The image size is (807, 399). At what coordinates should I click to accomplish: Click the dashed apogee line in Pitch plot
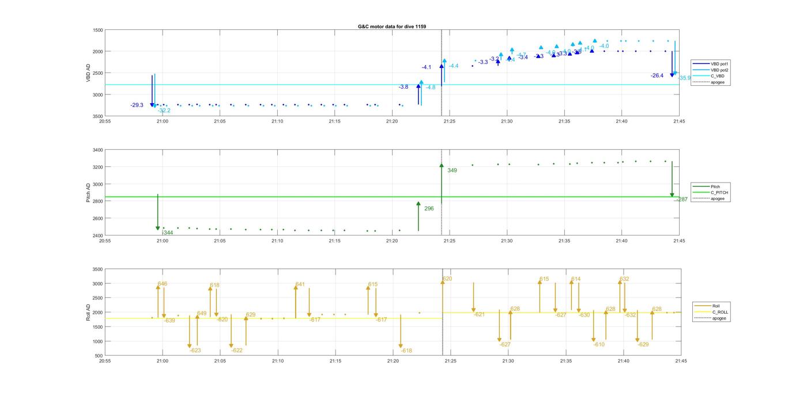click(x=442, y=192)
